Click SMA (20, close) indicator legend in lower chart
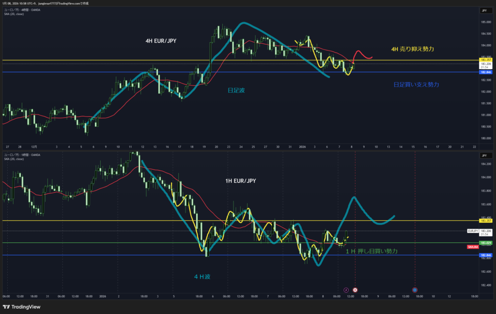 pyautogui.click(x=14, y=159)
